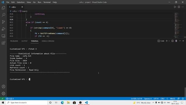The height and width of the screenshot is (105, 186).
Task: Add a new terminal with plus icon
Action: tap(167, 41)
